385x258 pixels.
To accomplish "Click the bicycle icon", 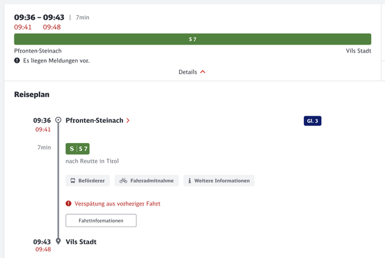I will point(123,181).
